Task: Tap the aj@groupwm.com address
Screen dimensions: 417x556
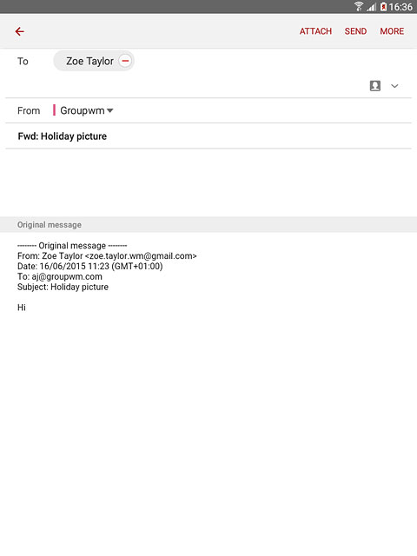Action: (x=67, y=276)
